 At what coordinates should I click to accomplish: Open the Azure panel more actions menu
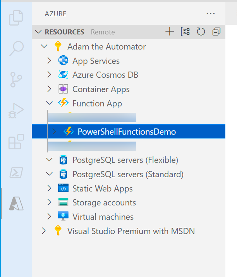tap(210, 14)
